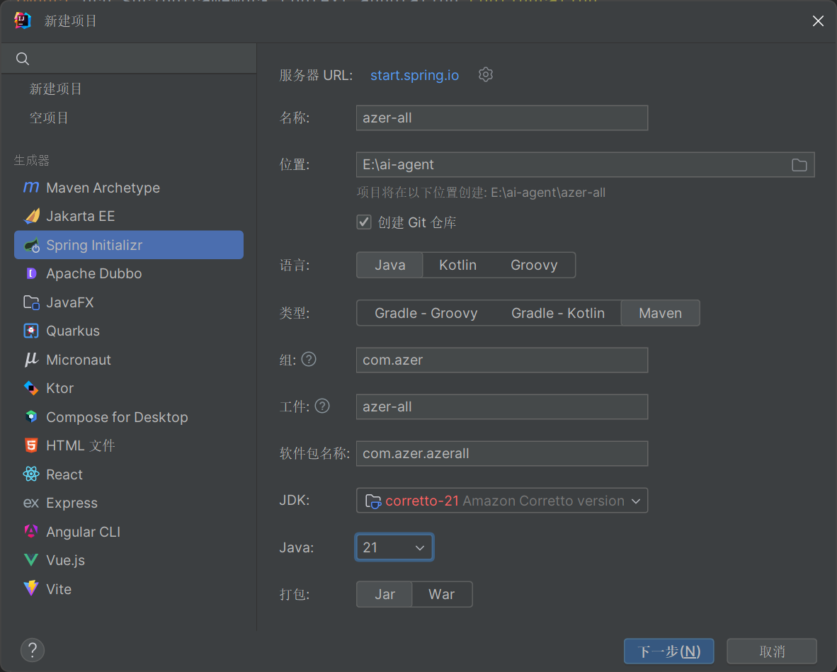This screenshot has width=837, height=672.
Task: Select Maven Archetype generator
Action: [x=103, y=188]
